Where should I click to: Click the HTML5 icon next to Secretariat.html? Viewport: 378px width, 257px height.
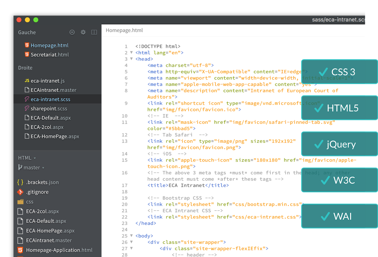coord(27,54)
